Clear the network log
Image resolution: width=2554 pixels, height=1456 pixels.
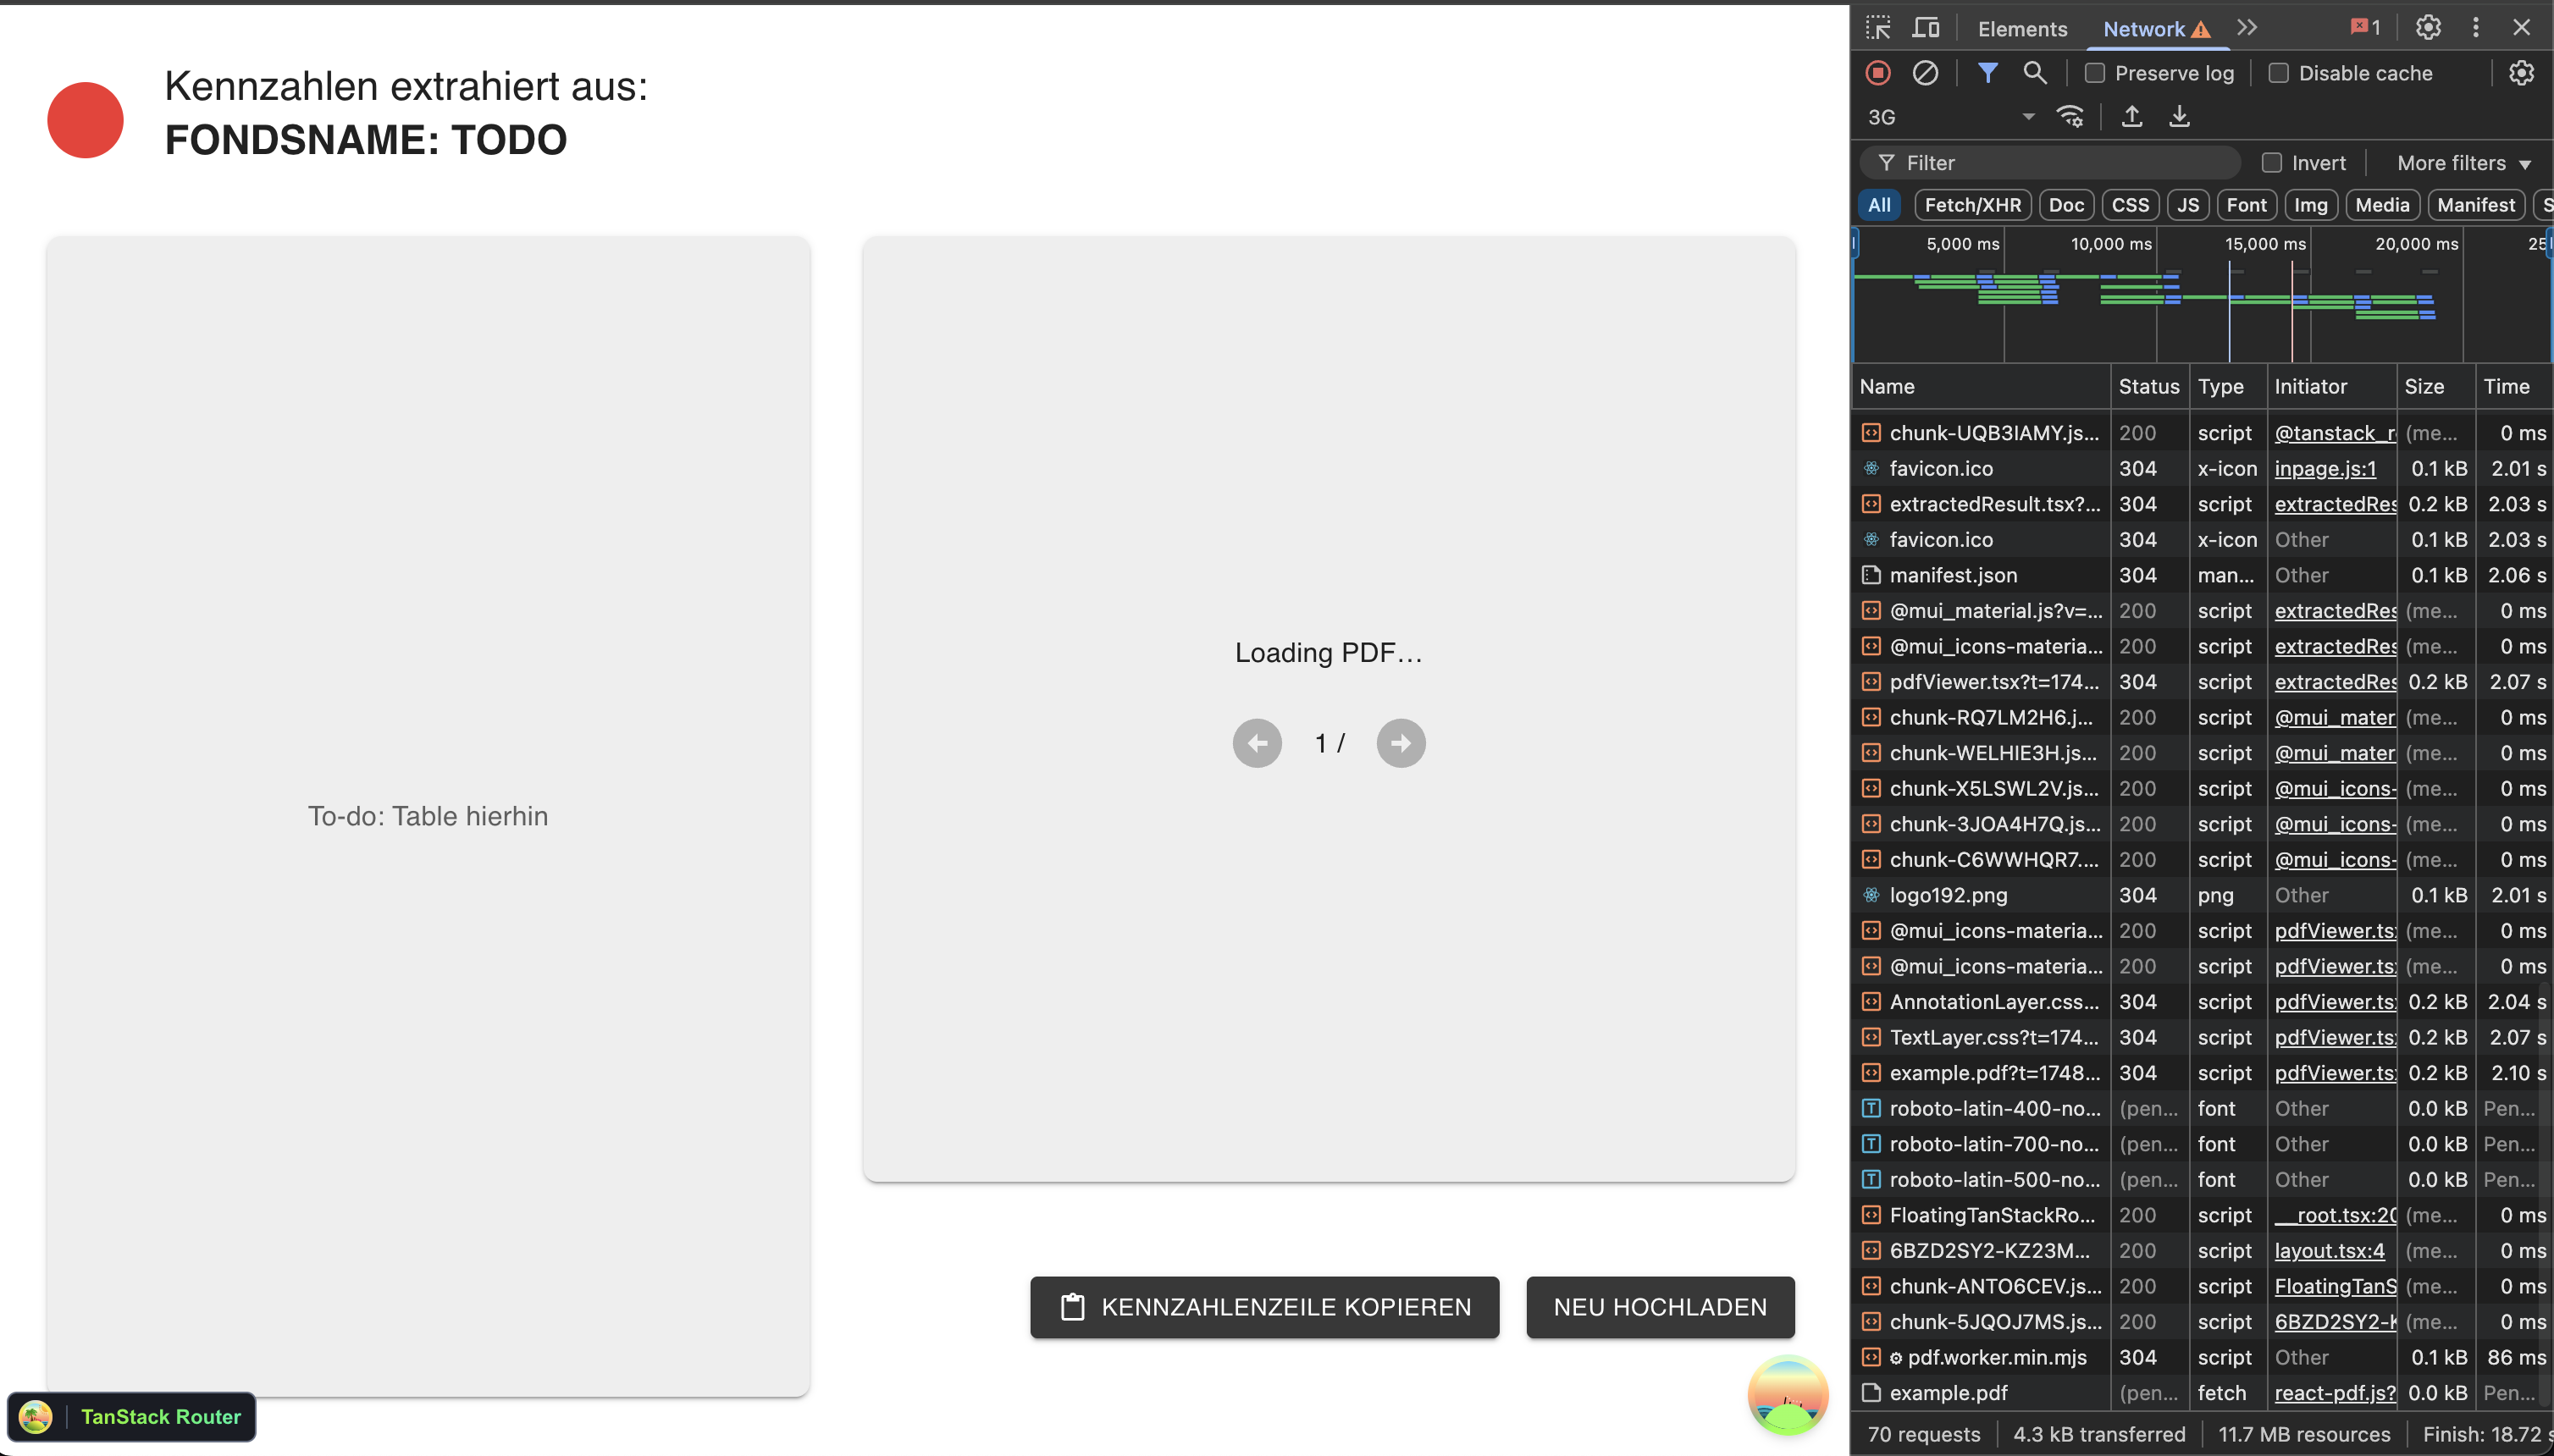tap(1925, 73)
